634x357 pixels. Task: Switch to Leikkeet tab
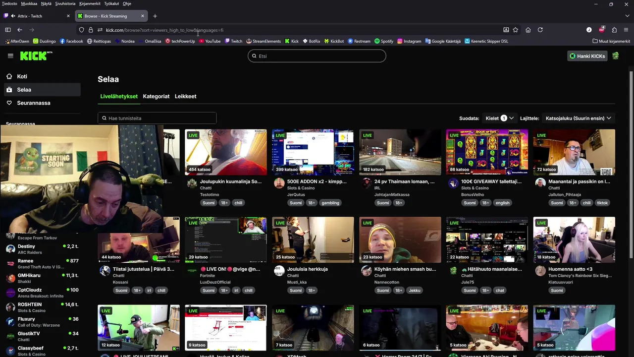pos(185,96)
